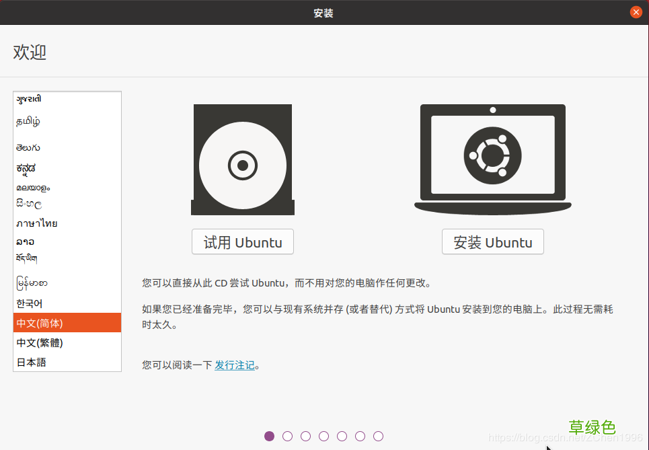The height and width of the screenshot is (450, 649).
Task: Click the window close button
Action: [x=636, y=11]
